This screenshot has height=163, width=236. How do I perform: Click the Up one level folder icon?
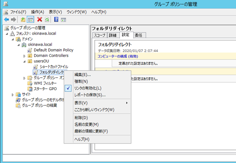coord(23,20)
